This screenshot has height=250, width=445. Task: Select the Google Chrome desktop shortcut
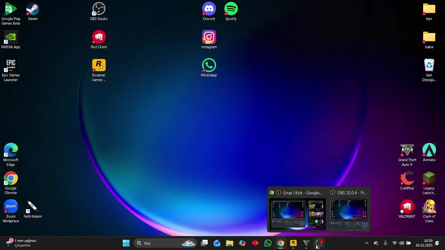point(11,183)
